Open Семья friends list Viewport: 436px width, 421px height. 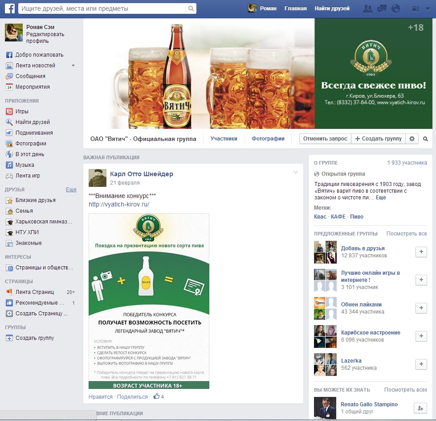(20, 211)
